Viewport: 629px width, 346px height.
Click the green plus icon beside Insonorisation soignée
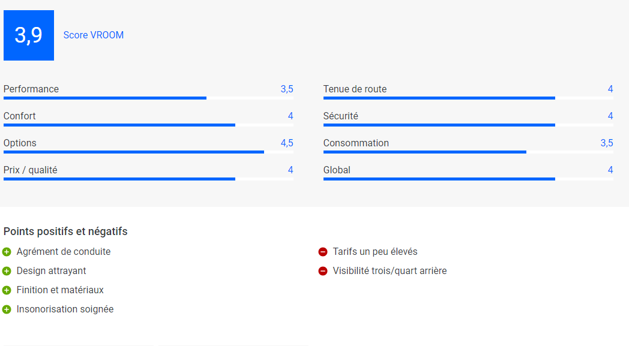[7, 309]
